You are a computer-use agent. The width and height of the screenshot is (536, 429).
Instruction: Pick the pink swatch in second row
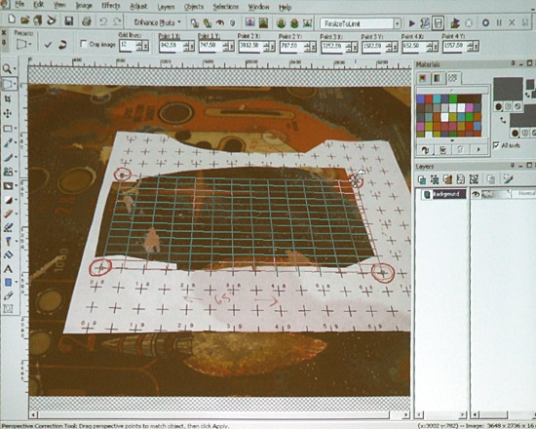tap(470, 108)
